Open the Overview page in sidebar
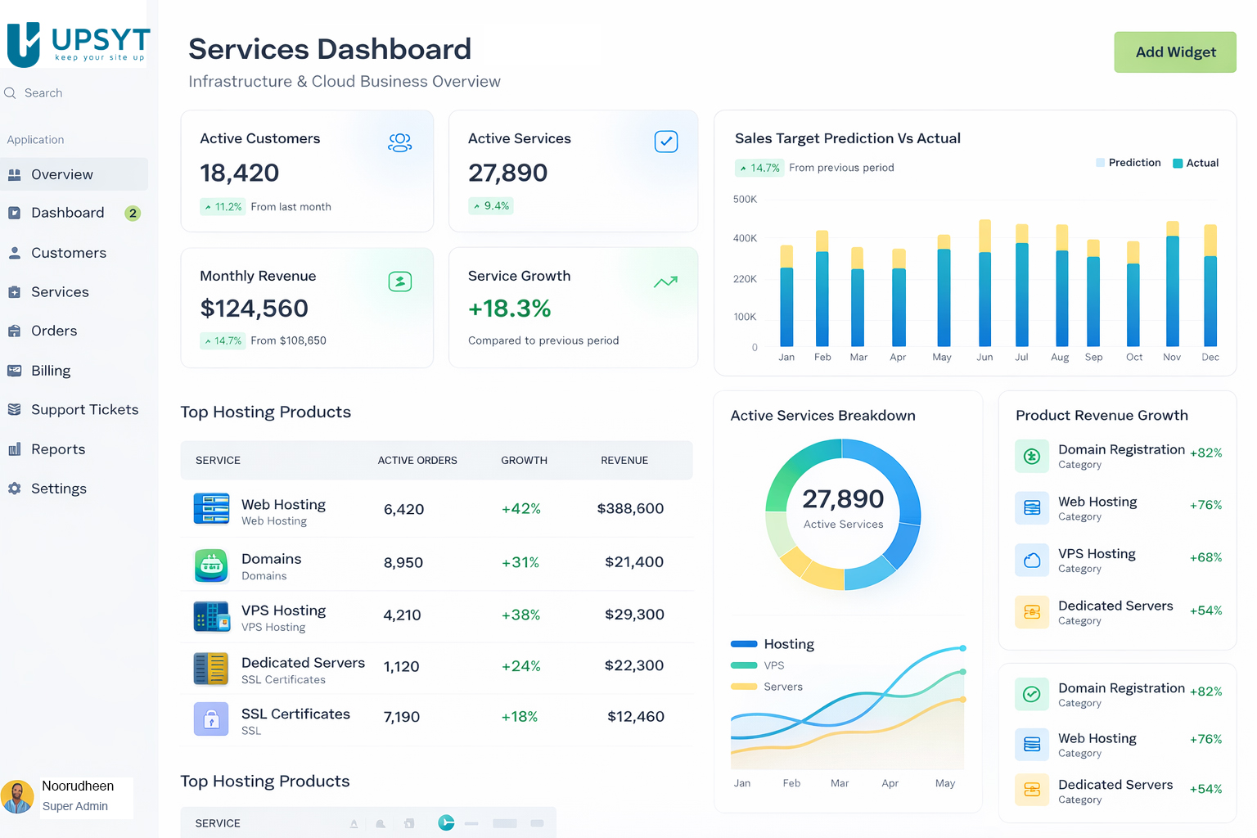Screen dimensions: 1257x838 pyautogui.click(x=62, y=174)
